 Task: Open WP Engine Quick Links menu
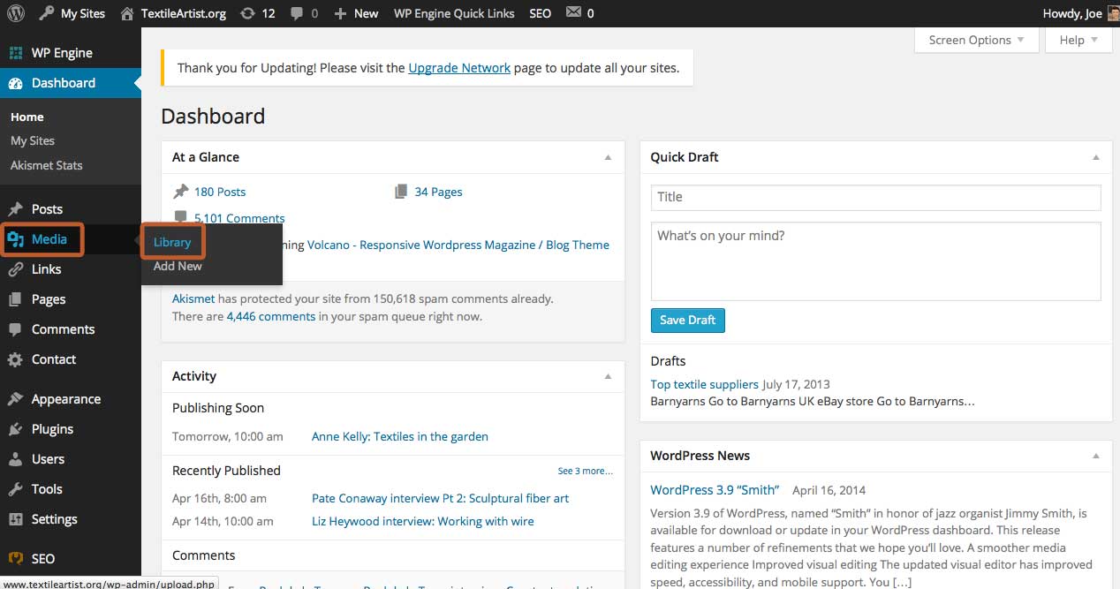click(454, 13)
